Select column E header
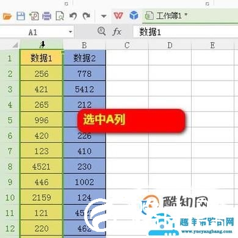This screenshot has width=238, height=238. point(212,45)
